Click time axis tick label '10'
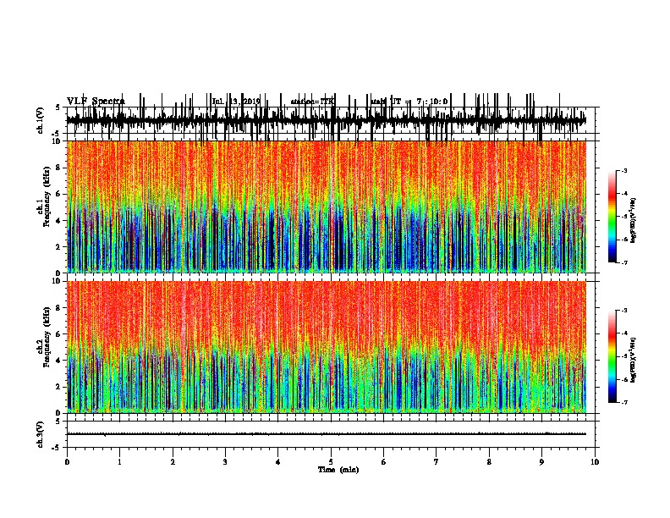The height and width of the screenshot is (518, 670). (x=595, y=461)
